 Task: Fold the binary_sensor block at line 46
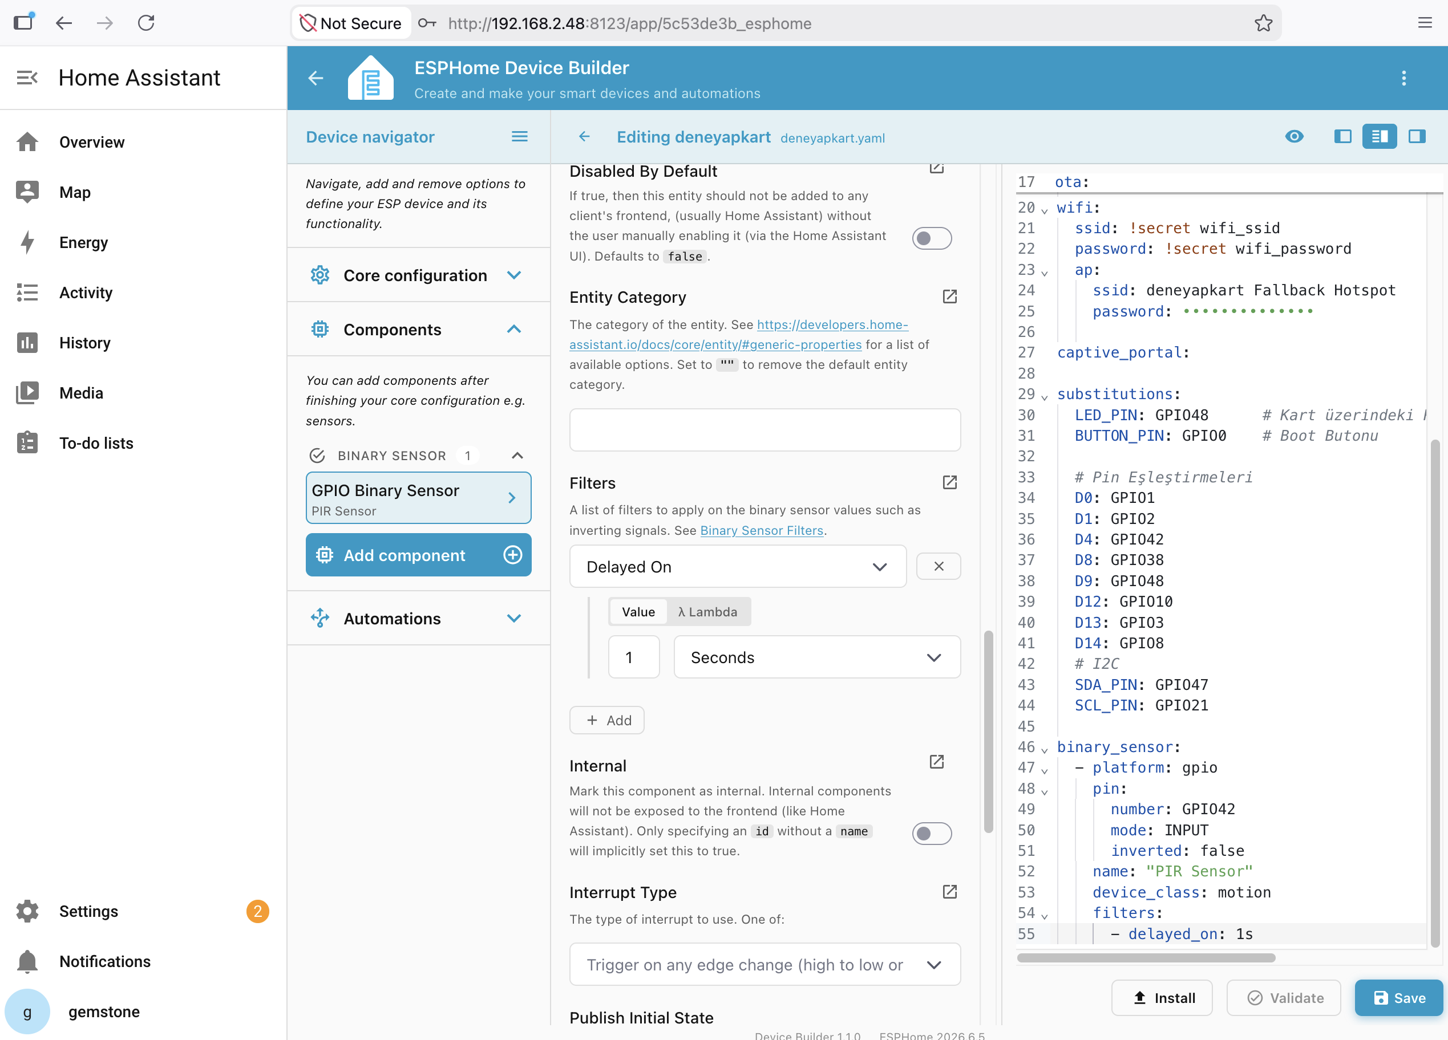[x=1045, y=749]
